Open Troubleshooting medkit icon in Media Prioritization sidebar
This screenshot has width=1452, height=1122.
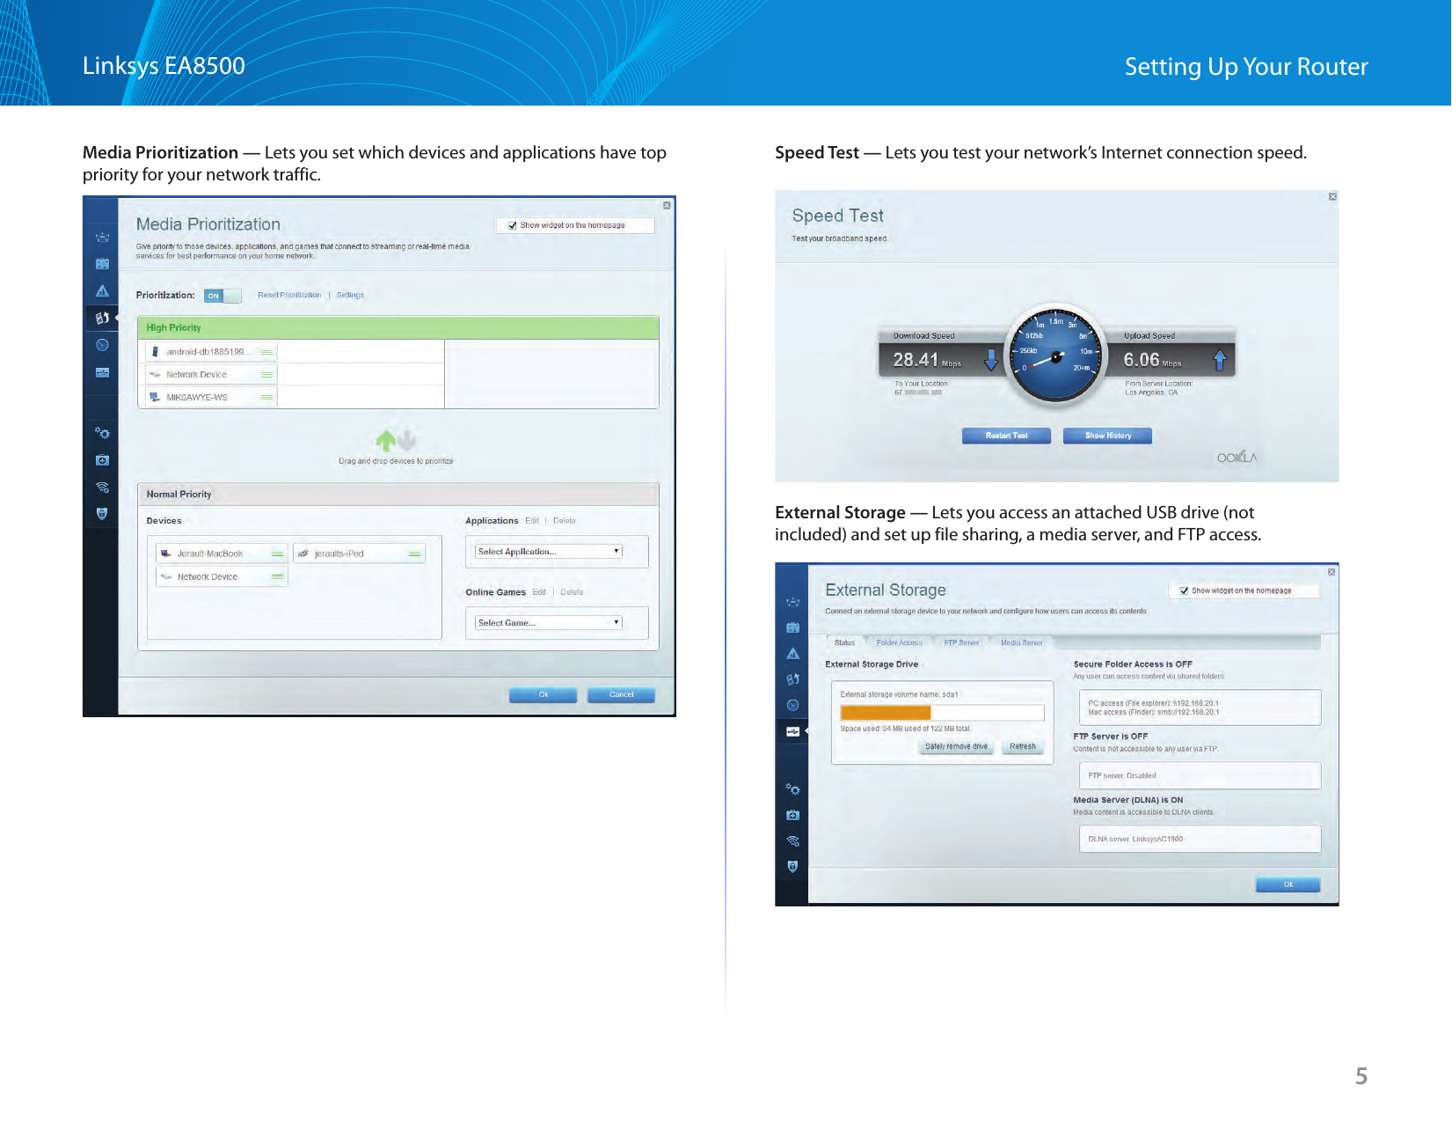[102, 460]
